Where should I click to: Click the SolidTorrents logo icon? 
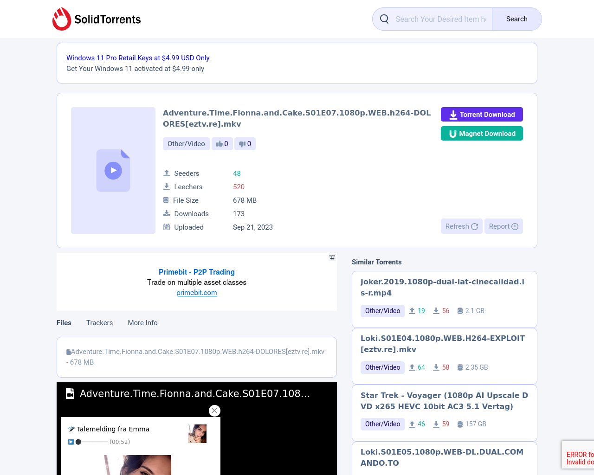[62, 19]
